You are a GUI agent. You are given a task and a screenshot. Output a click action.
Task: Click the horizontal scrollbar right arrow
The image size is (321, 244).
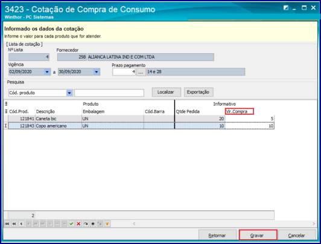(314, 223)
